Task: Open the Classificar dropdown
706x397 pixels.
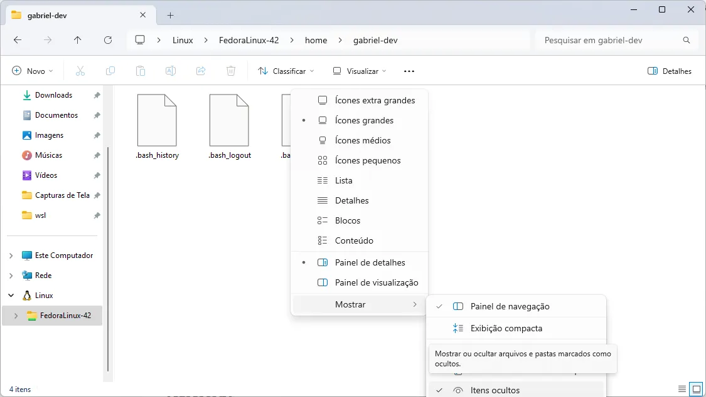Action: coord(286,71)
